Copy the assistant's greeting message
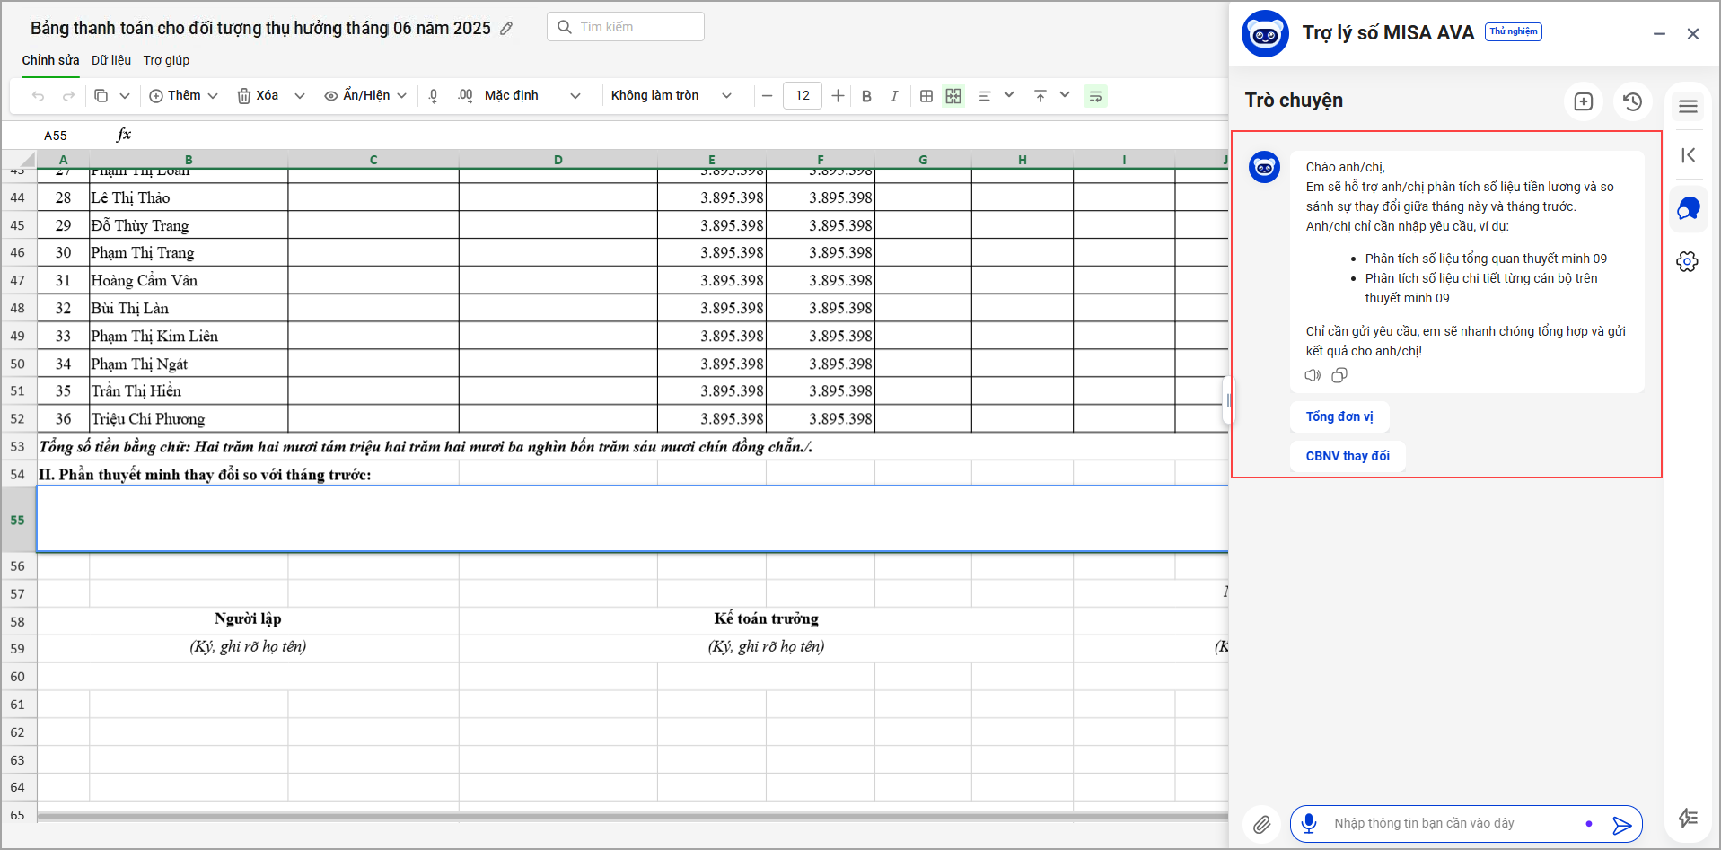Screen dimensions: 1721x850 tap(1339, 375)
